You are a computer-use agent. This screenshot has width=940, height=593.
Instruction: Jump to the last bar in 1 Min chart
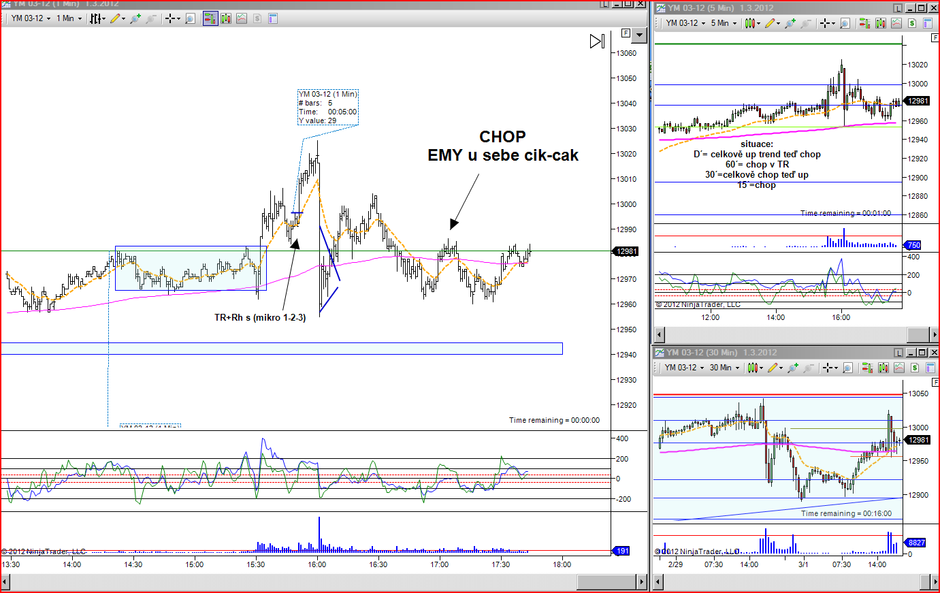pyautogui.click(x=597, y=42)
